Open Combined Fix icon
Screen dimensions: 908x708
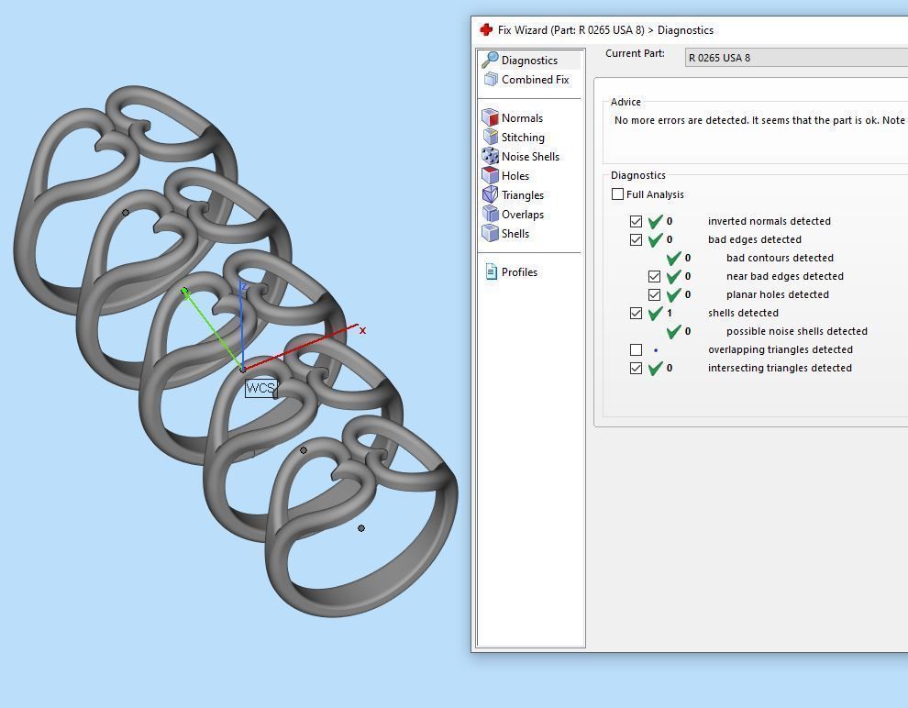click(x=491, y=79)
